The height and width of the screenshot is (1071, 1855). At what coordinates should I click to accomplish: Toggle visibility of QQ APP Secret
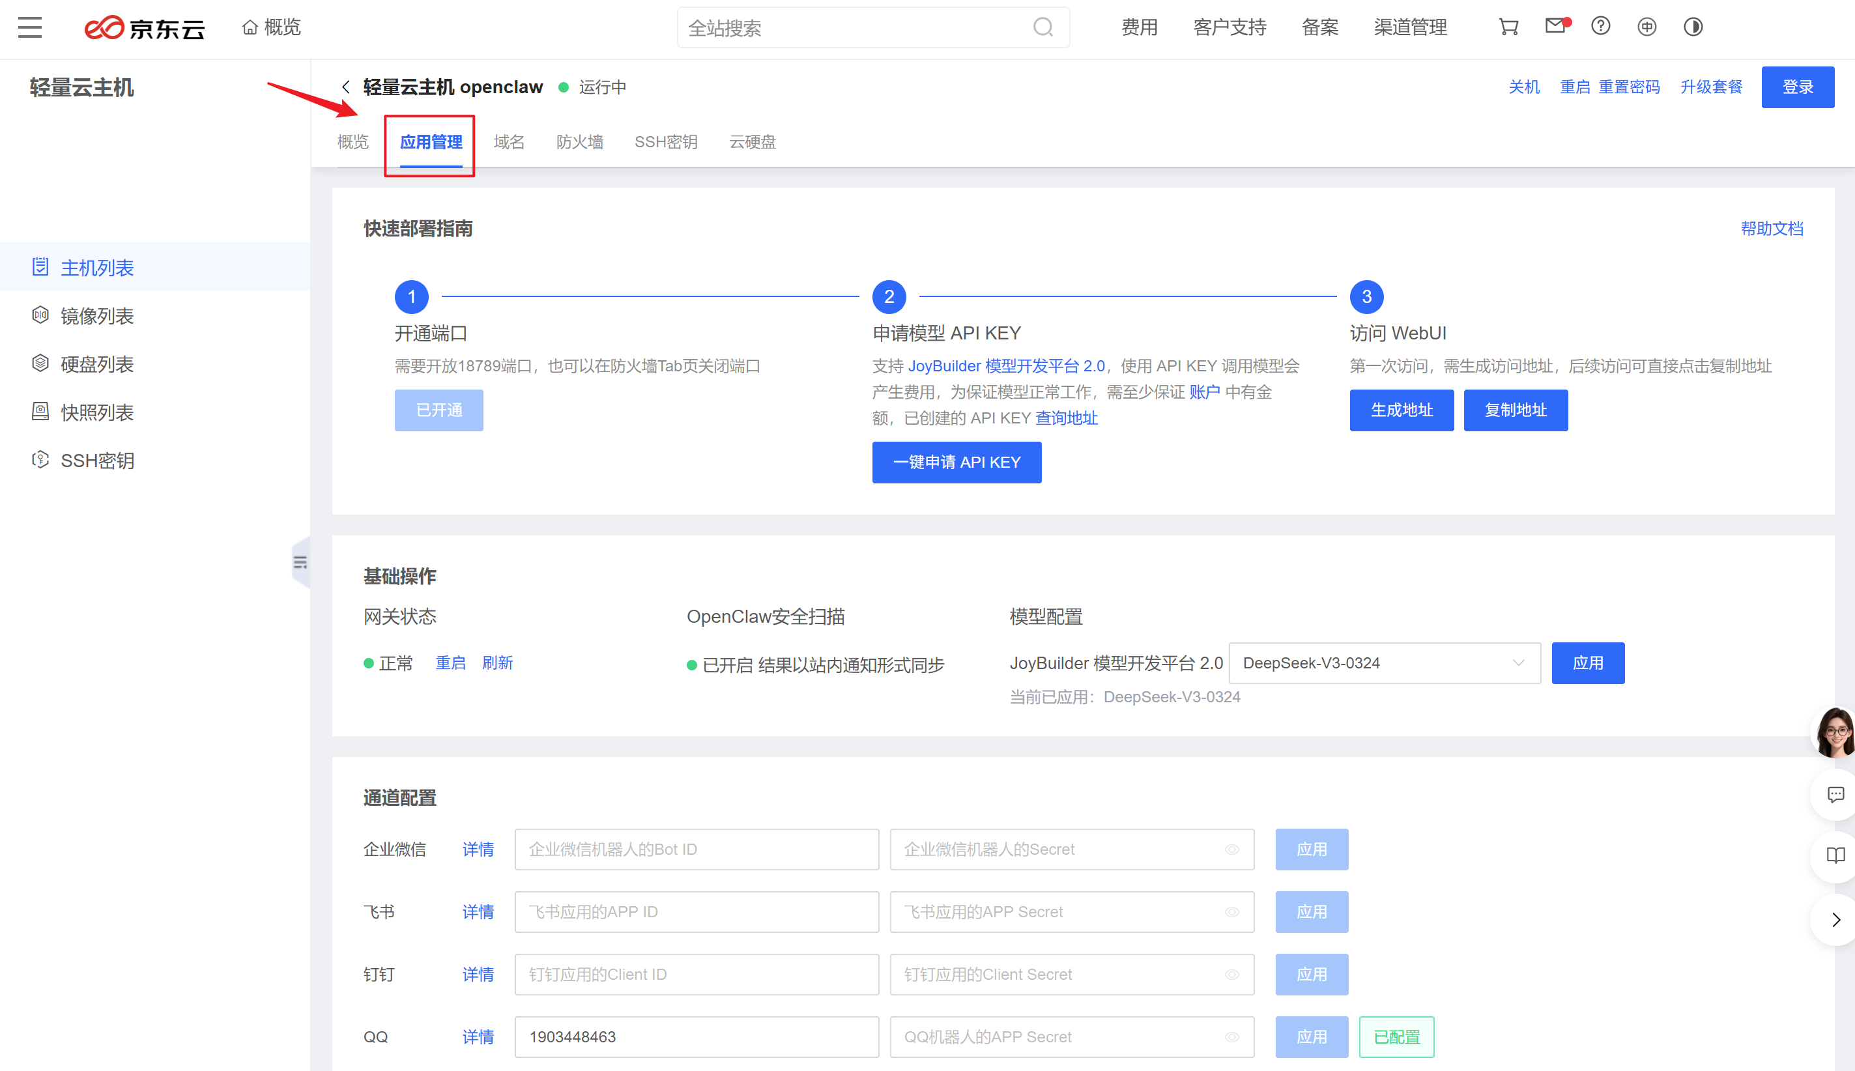(x=1232, y=1037)
